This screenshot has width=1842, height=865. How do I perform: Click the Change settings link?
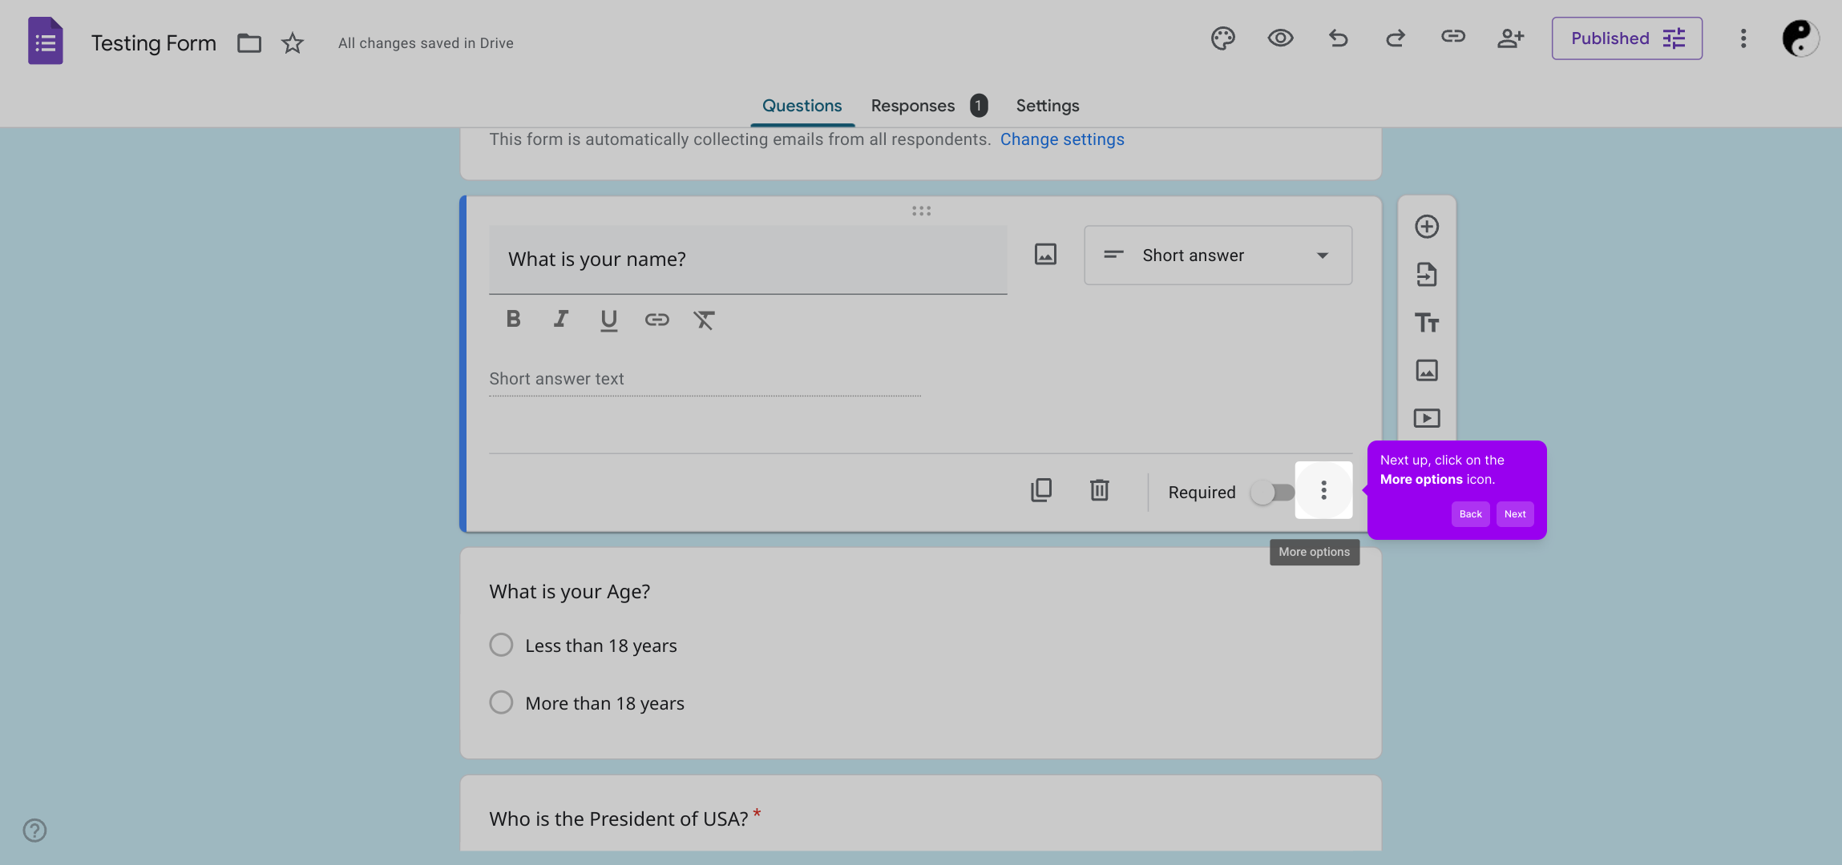click(1061, 139)
